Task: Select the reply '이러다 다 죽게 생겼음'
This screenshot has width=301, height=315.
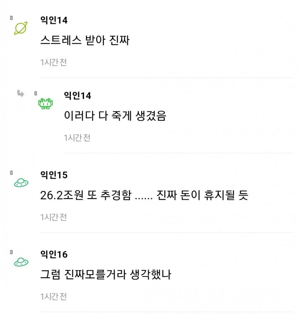Action: [115, 116]
